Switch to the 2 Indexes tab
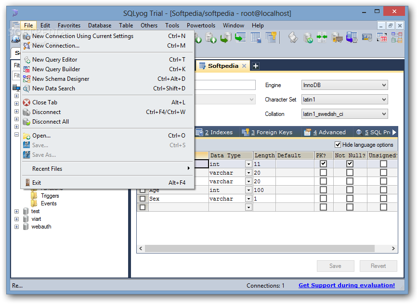 coord(214,132)
